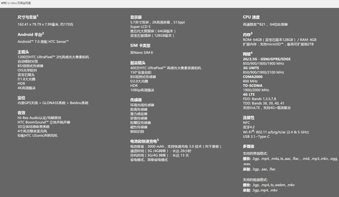
Task: Click the 850/900/1800/1900 MHz line
Action: click(x=263, y=64)
